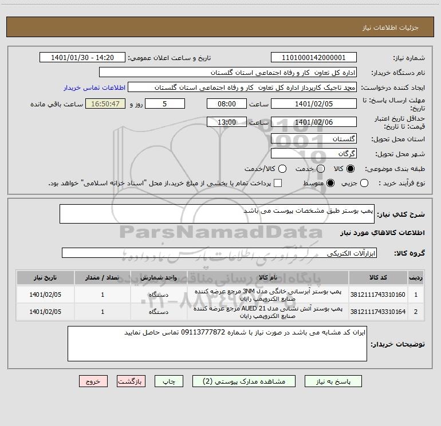Click the price validity date 1401/02/06 field

pyautogui.click(x=314, y=122)
